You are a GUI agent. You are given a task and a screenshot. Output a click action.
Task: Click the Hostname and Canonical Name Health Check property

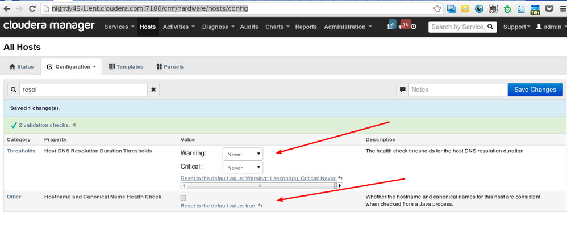click(x=103, y=197)
